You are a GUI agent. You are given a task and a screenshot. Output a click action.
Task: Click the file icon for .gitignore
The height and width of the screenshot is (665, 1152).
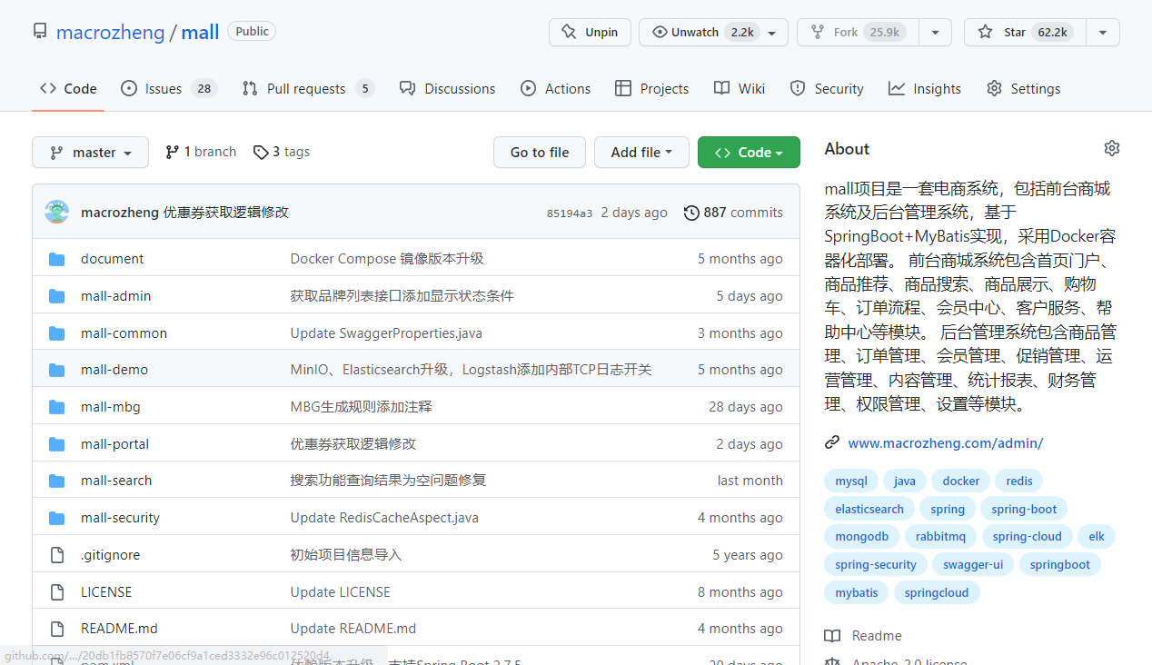[57, 555]
